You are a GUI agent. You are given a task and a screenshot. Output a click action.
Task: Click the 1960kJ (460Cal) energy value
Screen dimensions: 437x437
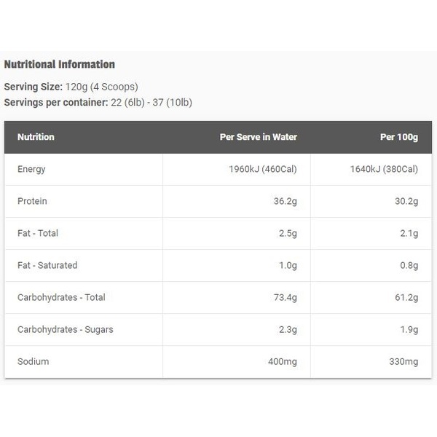[x=263, y=169]
